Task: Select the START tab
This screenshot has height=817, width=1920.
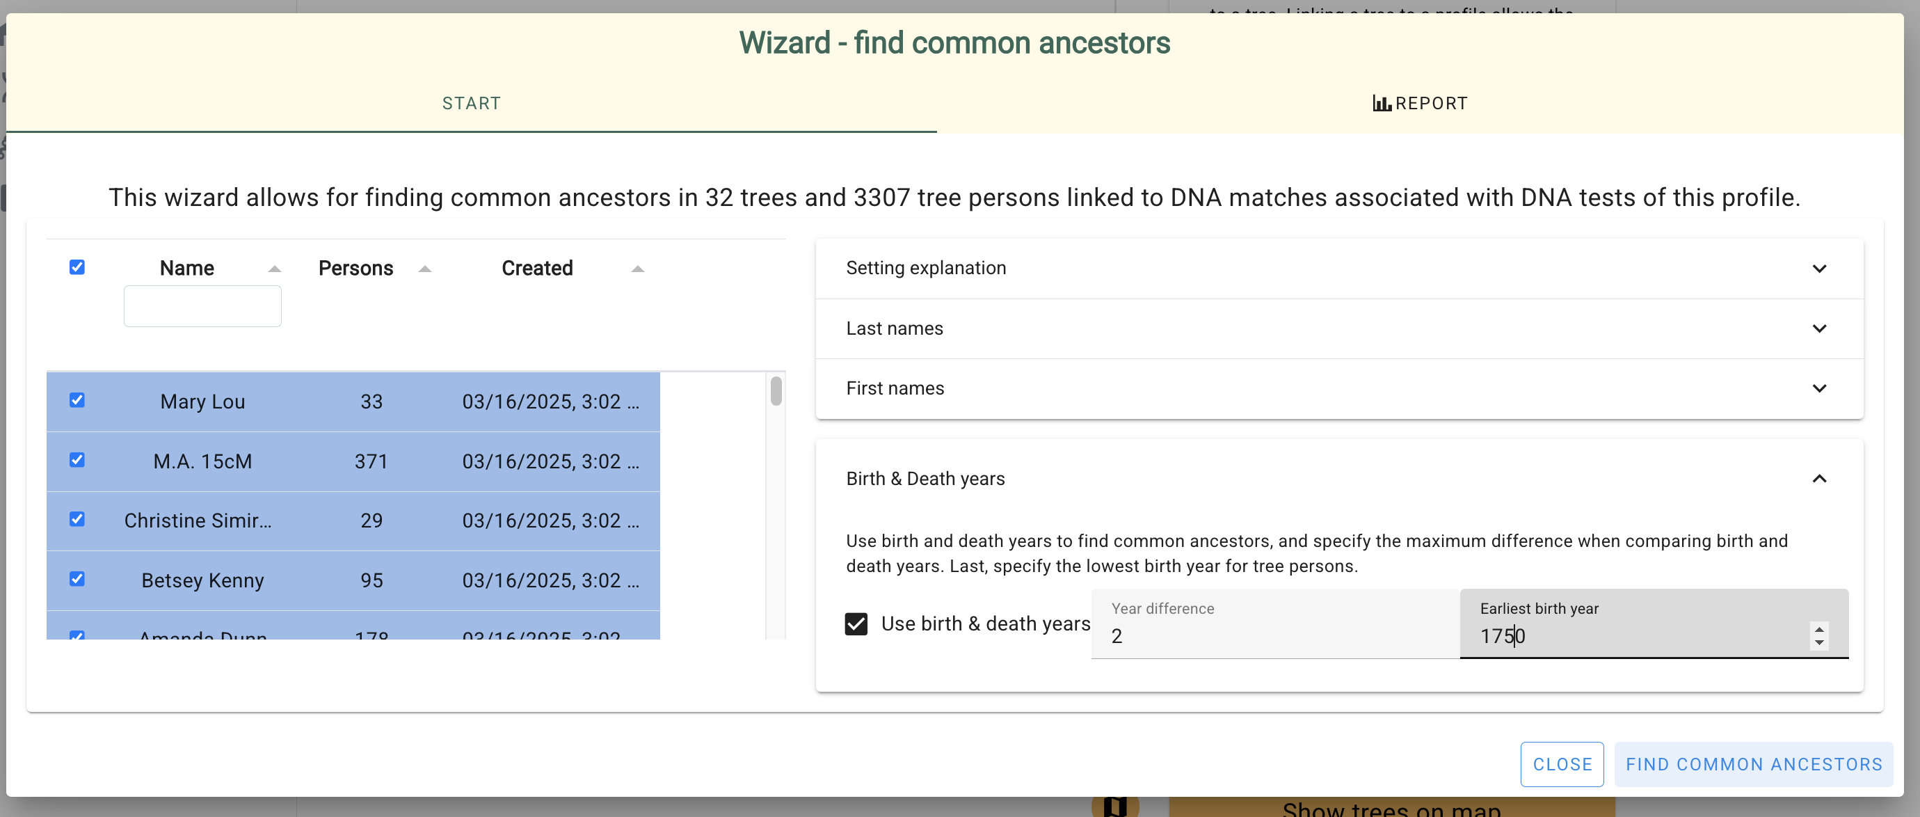Action: (x=471, y=103)
